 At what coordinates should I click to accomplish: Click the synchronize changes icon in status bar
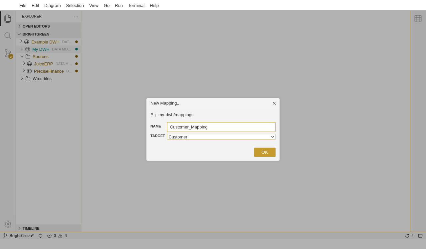(41, 236)
